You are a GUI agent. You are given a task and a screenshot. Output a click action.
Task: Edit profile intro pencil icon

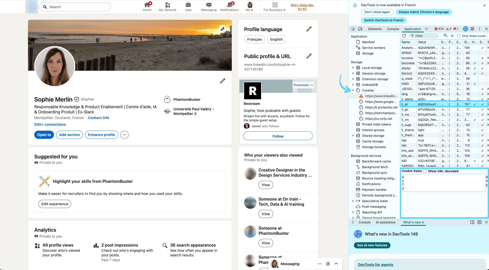point(223,81)
